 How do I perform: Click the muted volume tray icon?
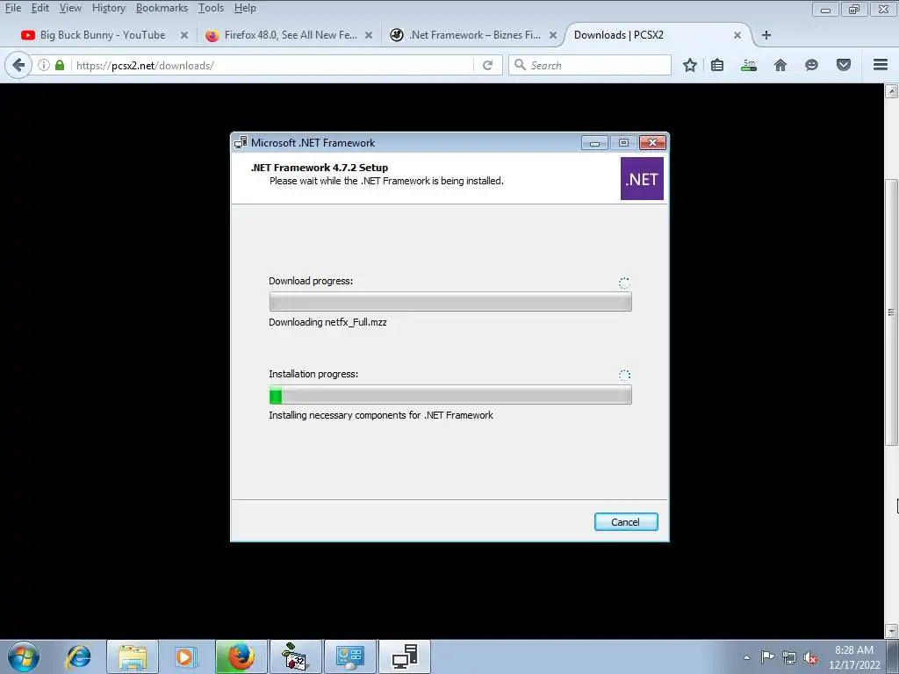(810, 657)
